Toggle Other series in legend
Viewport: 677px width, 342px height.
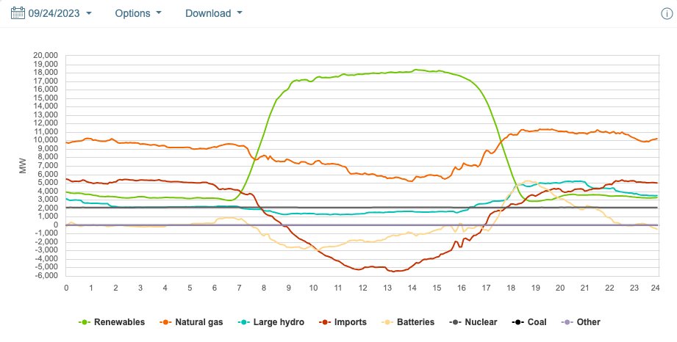[x=581, y=322]
